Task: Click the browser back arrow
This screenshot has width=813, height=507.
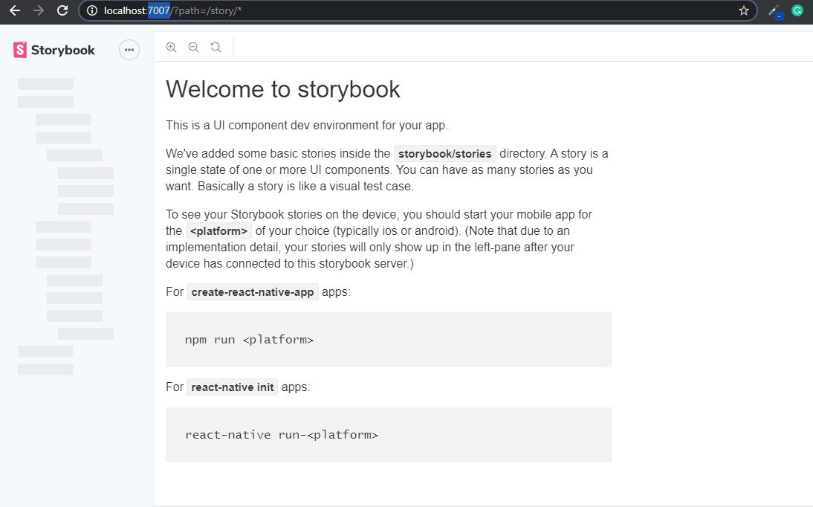Action: tap(15, 10)
